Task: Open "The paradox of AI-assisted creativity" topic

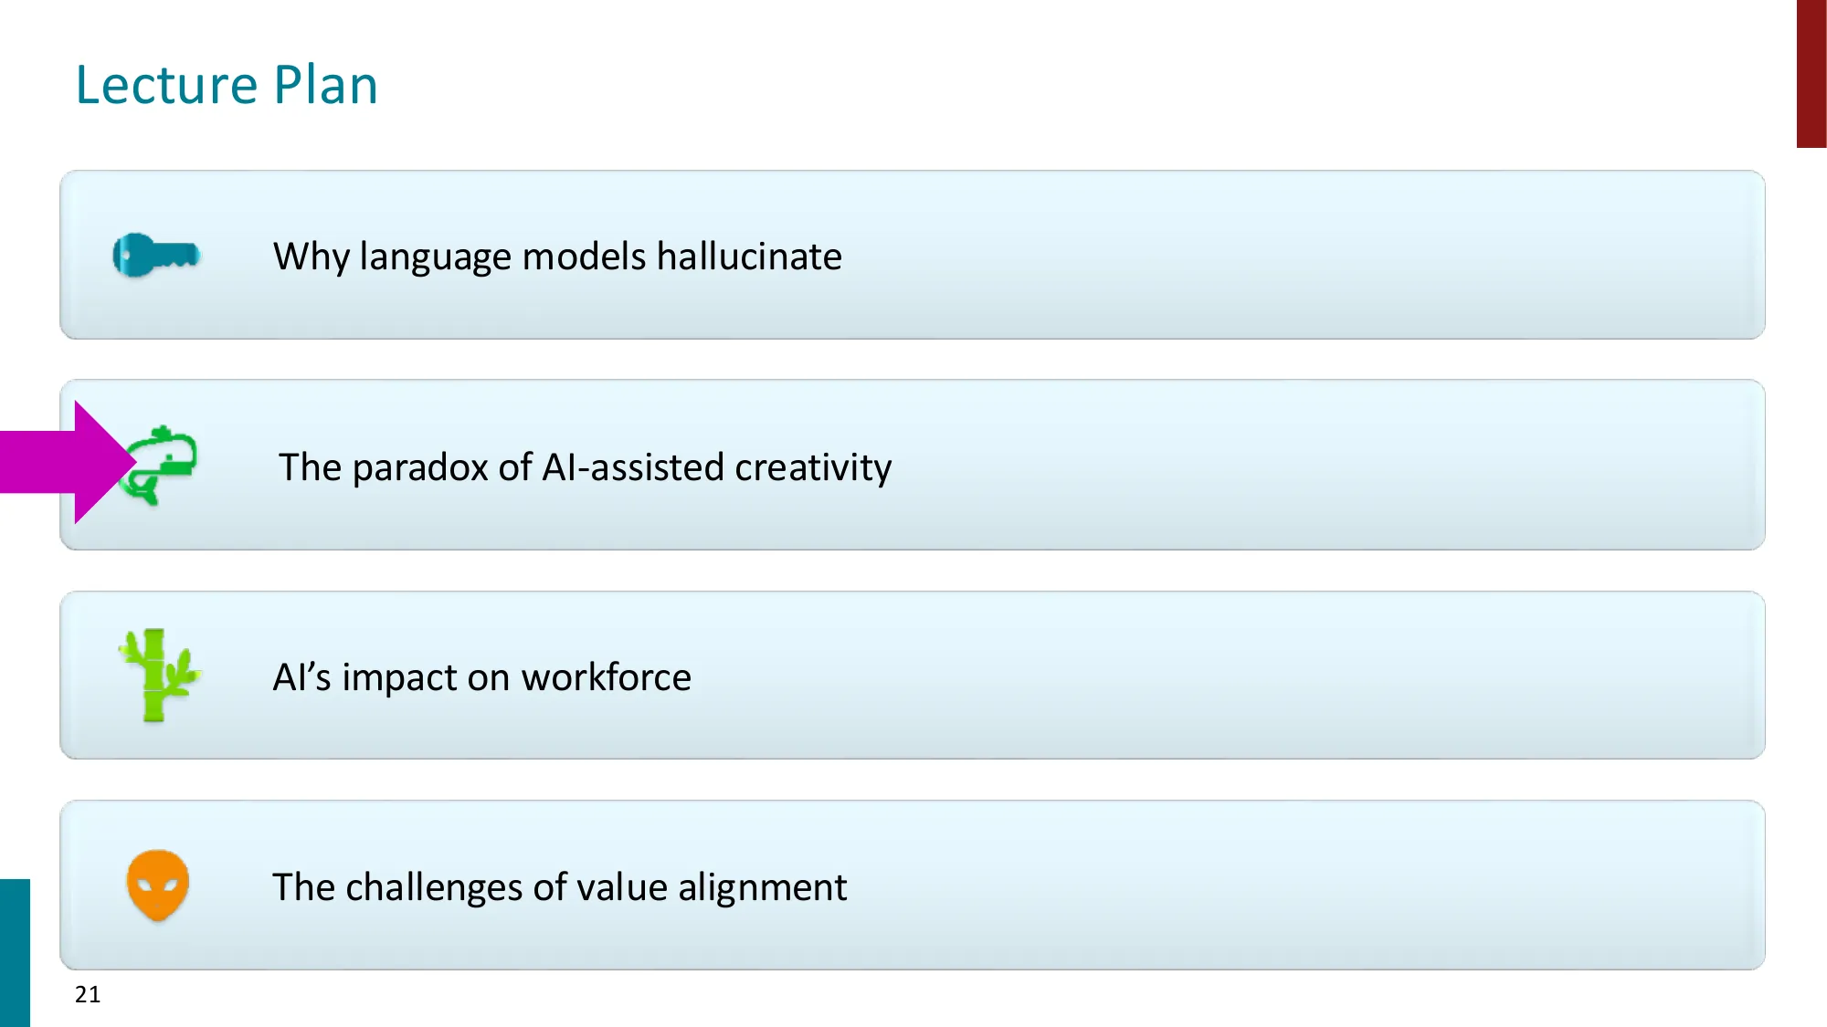Action: [x=585, y=467]
